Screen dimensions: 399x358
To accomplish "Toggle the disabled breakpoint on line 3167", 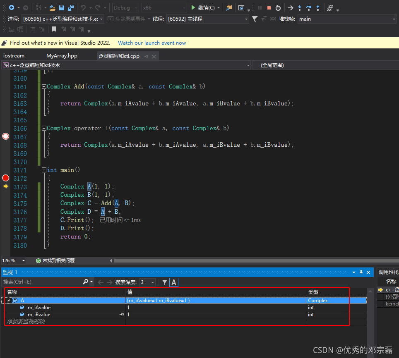I will [x=6, y=136].
